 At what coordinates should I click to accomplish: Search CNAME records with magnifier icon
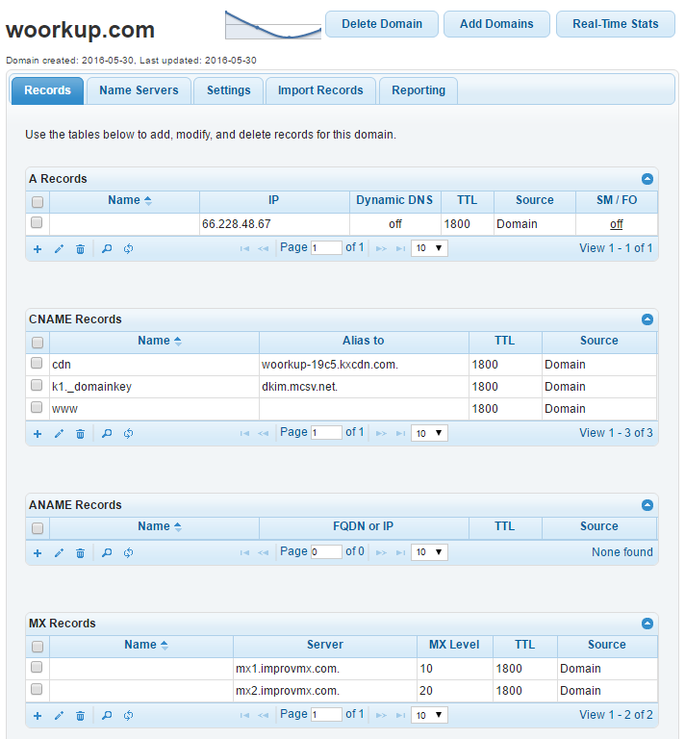pyautogui.click(x=107, y=434)
